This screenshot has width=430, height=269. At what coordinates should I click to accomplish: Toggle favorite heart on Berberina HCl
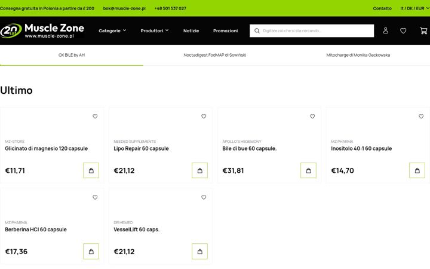click(x=95, y=197)
